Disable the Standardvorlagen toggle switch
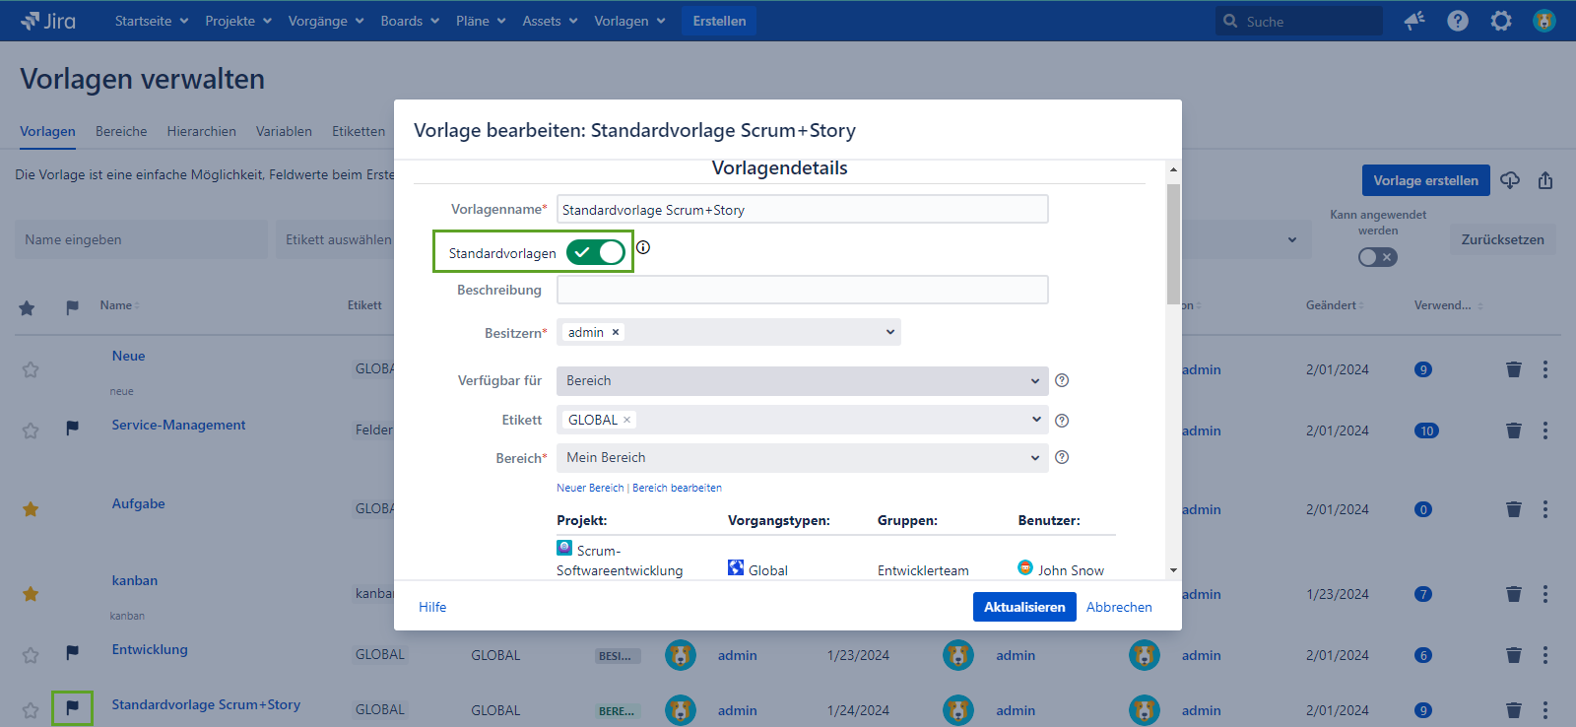This screenshot has height=727, width=1576. click(x=596, y=252)
